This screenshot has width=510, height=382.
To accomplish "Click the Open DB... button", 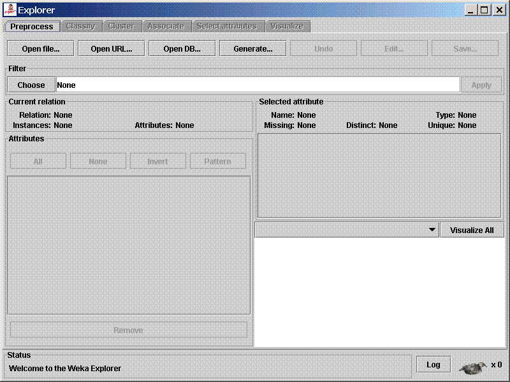I will (x=182, y=49).
